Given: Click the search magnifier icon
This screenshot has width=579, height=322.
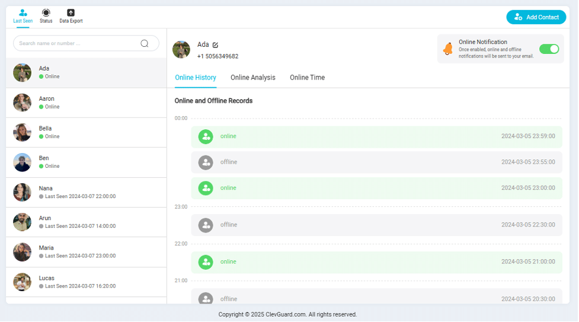Looking at the screenshot, I should tap(145, 44).
